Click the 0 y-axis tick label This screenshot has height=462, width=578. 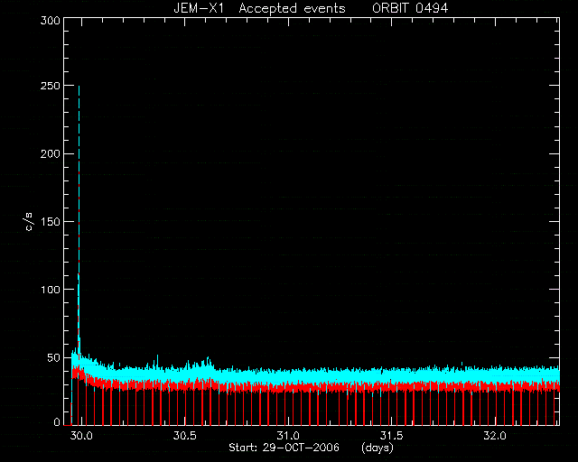[x=57, y=422]
